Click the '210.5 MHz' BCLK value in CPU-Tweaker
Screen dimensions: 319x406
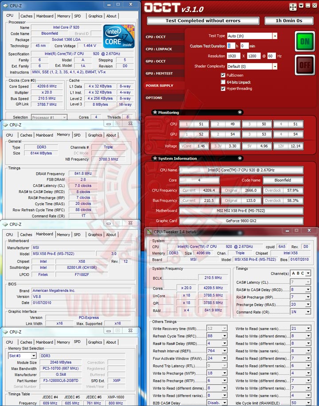coord(213,278)
